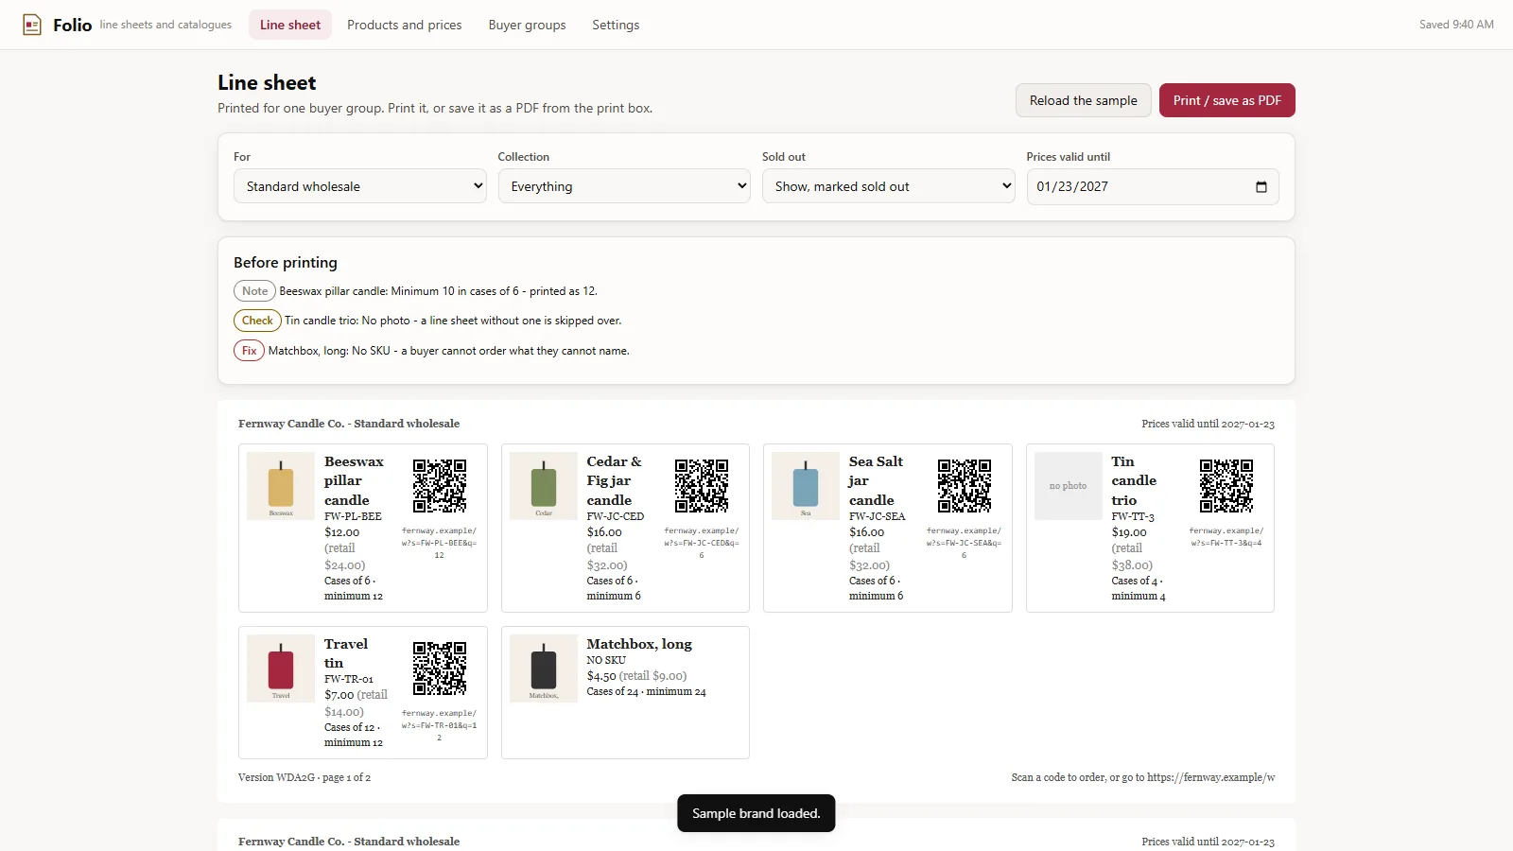1513x851 pixels.
Task: Click the 'NO SKU' label on Matchbox
Action: point(606,660)
